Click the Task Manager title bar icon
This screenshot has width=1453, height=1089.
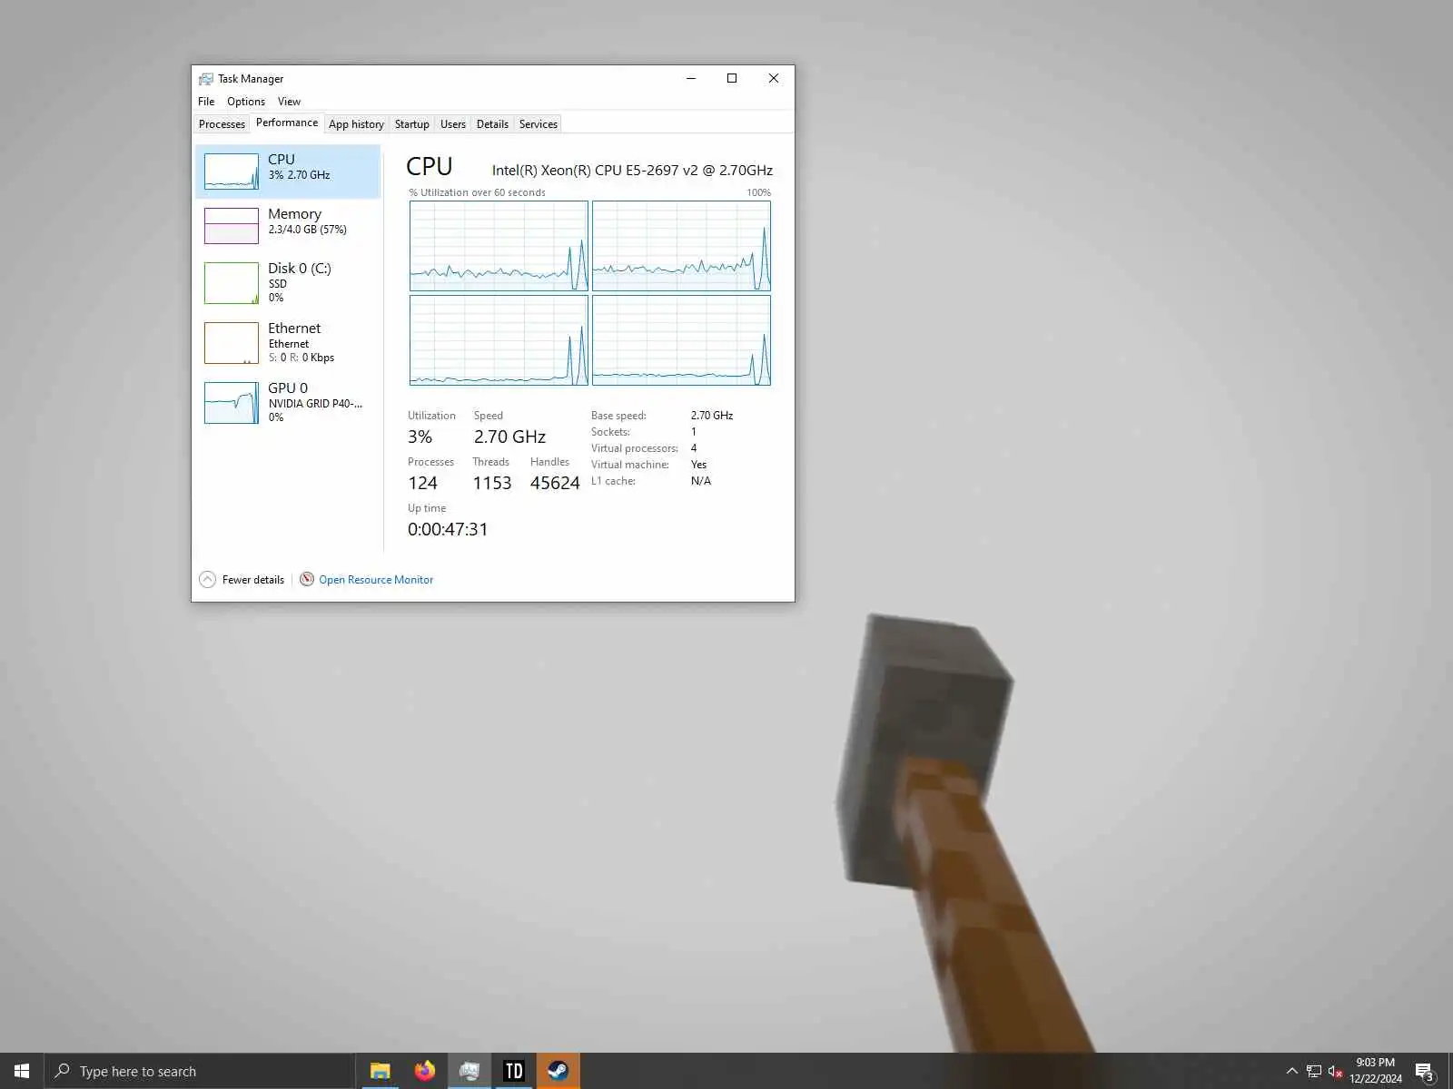(206, 79)
